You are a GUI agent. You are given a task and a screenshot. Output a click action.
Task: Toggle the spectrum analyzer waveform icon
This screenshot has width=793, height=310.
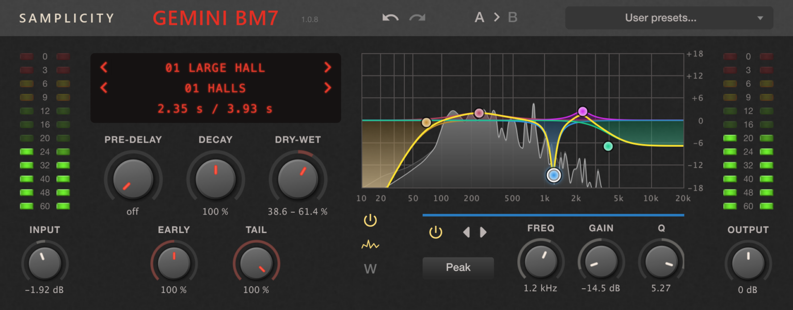point(370,245)
